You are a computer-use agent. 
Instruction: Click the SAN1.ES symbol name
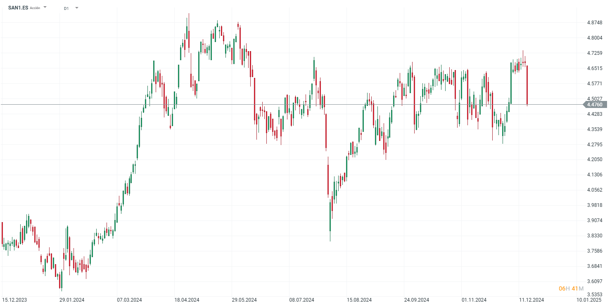[18, 8]
